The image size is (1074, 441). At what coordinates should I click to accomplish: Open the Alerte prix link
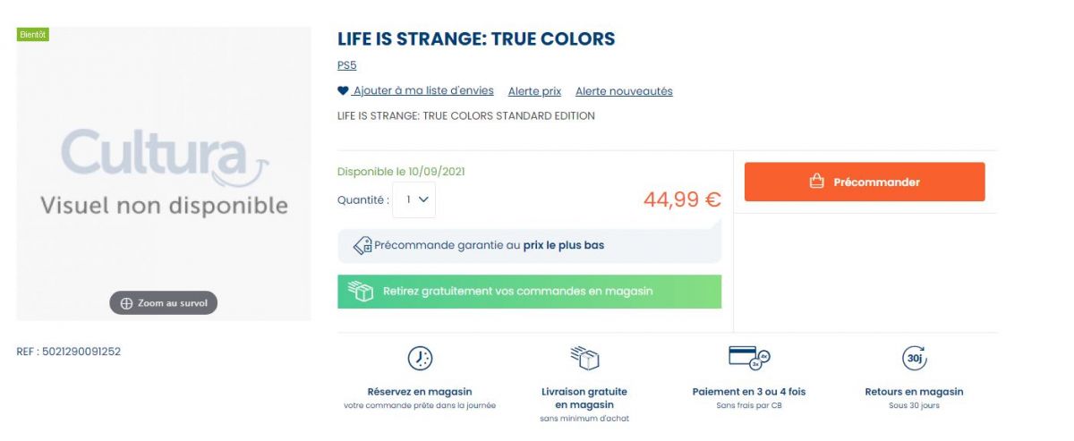(x=534, y=91)
